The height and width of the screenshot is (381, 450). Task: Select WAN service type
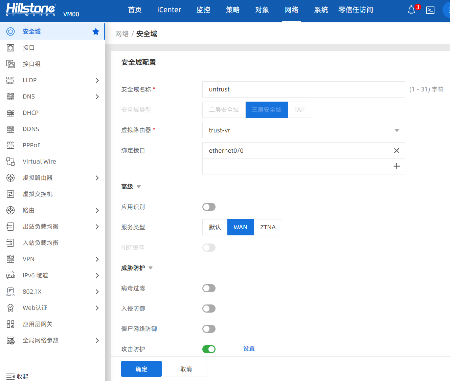[241, 227]
